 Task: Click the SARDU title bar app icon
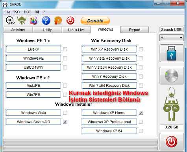5,4
